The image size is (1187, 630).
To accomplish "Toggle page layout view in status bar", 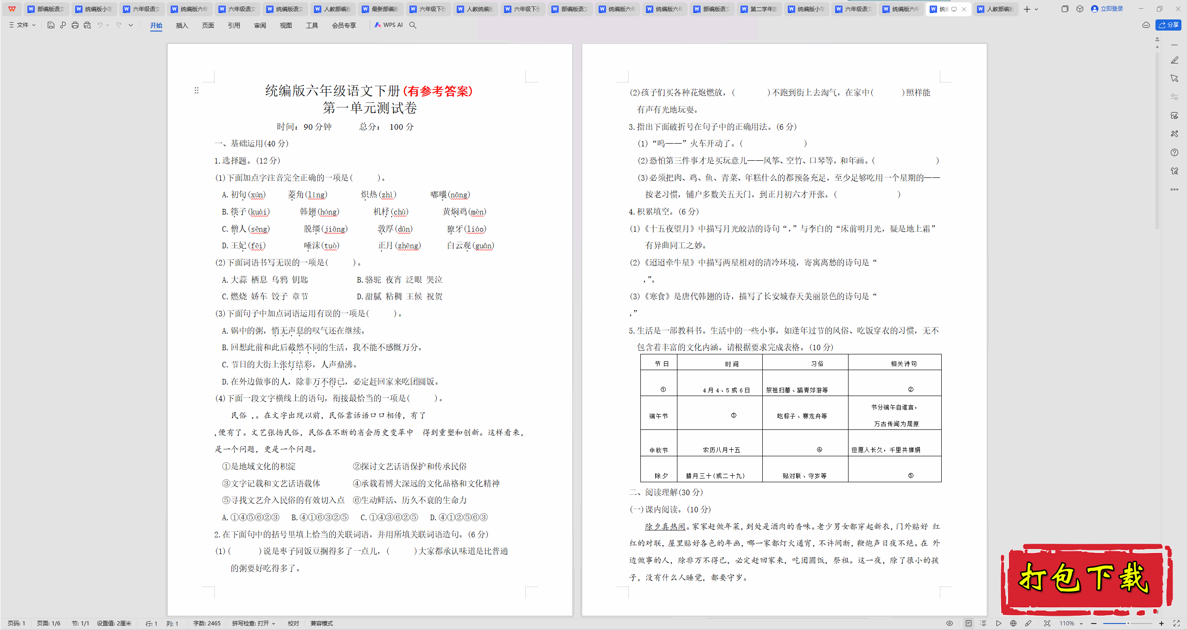I will point(969,624).
